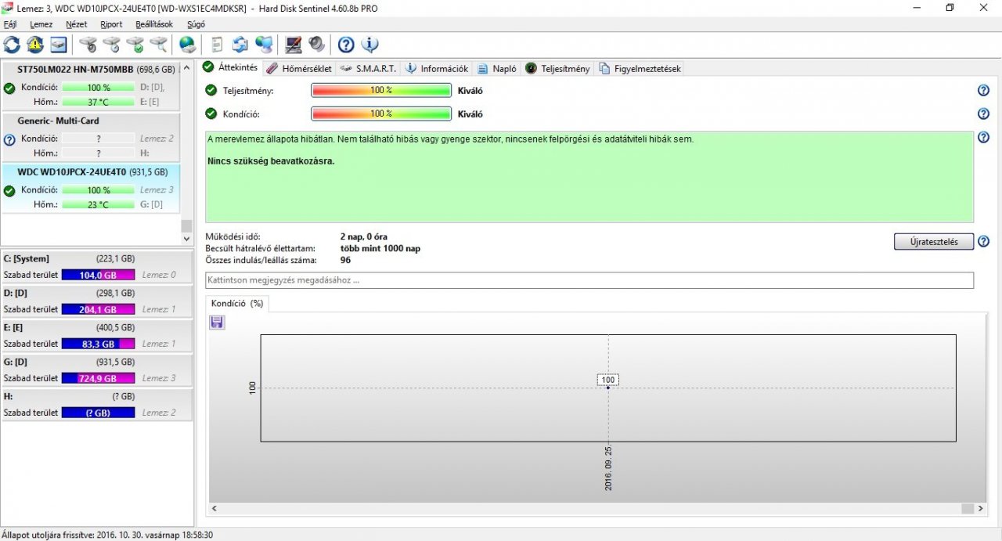Click the save graph floppy disk icon
Image resolution: width=1002 pixels, height=541 pixels.
217,322
